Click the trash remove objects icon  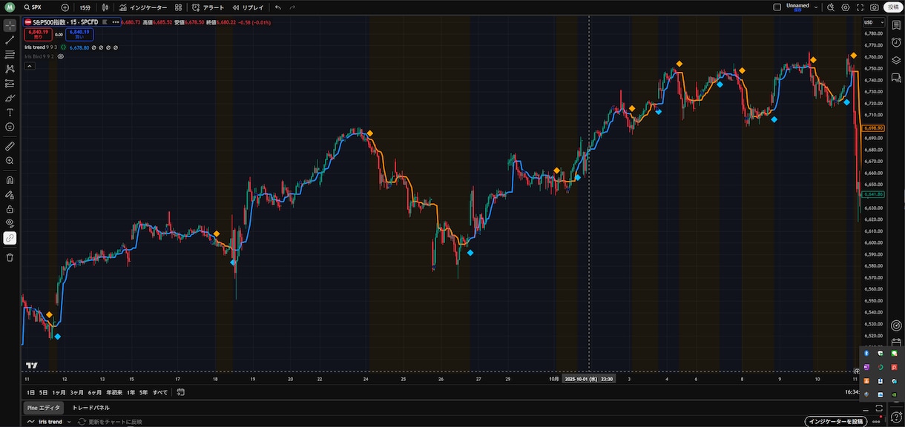(10, 257)
